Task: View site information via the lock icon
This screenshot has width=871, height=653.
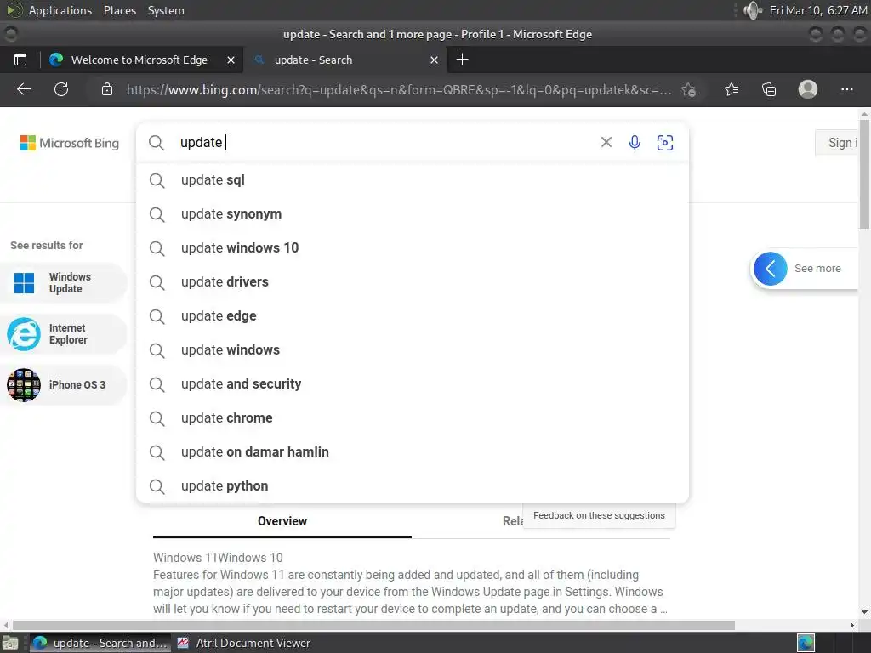Action: [x=107, y=89]
